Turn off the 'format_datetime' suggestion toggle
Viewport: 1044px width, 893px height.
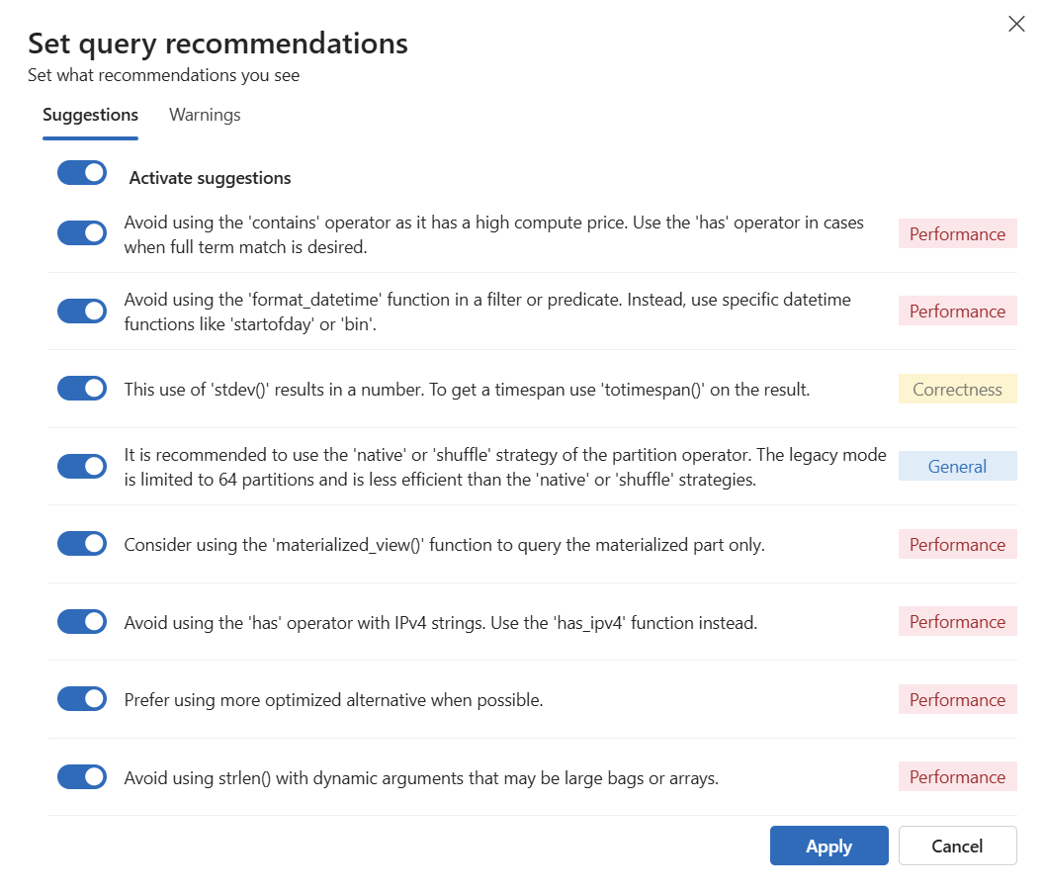[82, 311]
